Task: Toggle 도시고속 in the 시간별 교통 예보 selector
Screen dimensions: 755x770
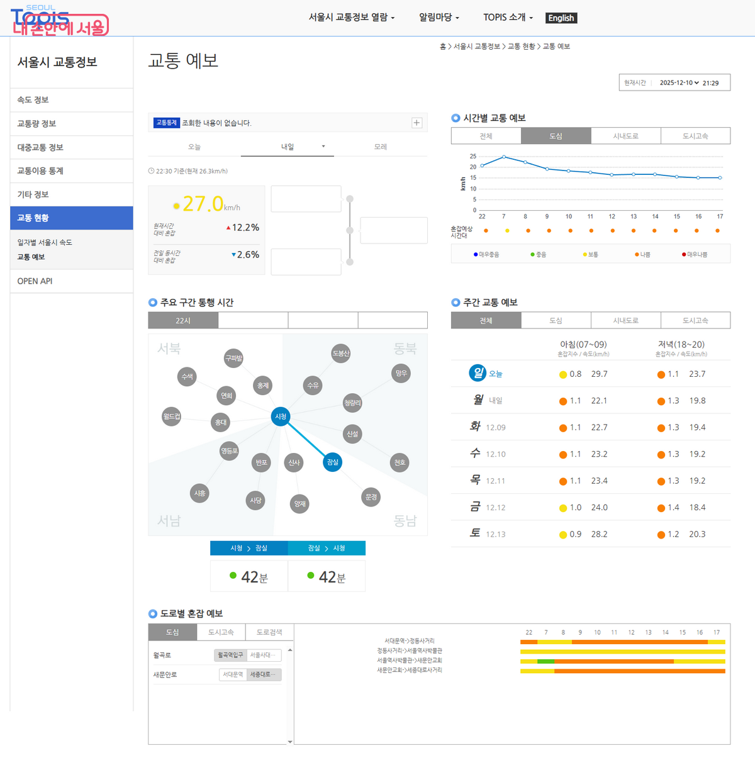Action: coord(695,135)
